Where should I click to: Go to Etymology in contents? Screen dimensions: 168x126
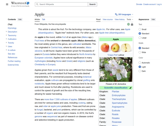pos(12,28)
